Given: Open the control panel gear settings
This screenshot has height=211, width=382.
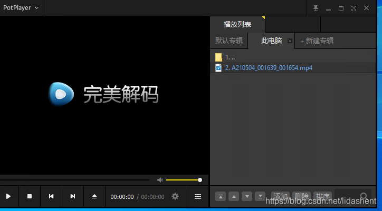Looking at the screenshot, I should pyautogui.click(x=175, y=196).
